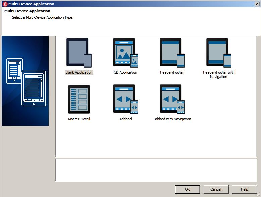Click the application icon in title bar
Image resolution: width=261 pixels, height=197 pixels.
[5, 4]
